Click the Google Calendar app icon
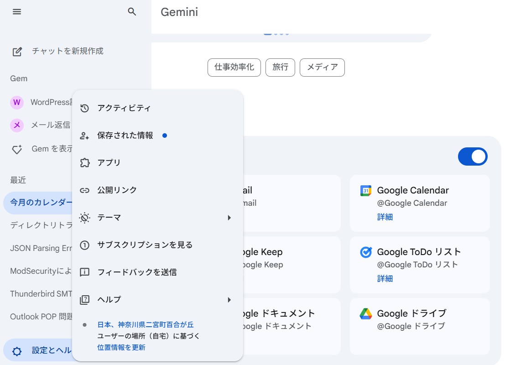 tap(365, 191)
